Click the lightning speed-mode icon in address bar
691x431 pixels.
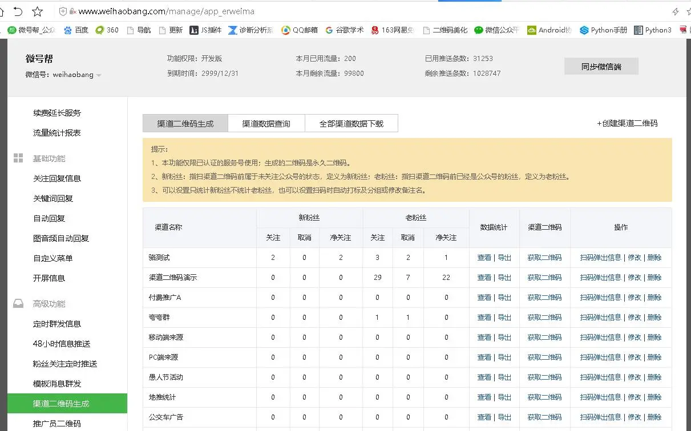676,11
